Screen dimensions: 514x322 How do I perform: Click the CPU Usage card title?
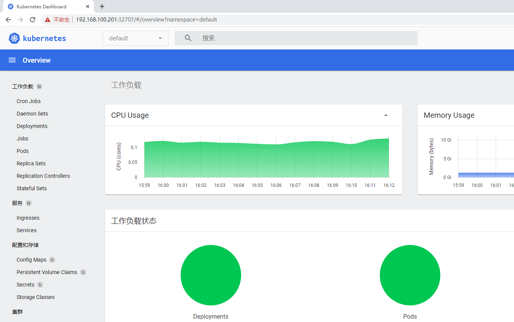130,115
